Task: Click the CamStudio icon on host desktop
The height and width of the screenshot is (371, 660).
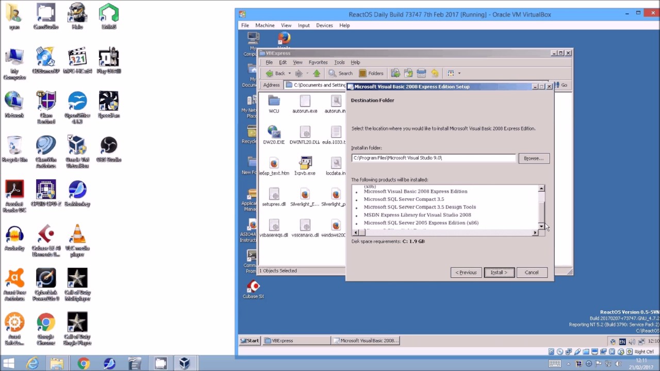Action: point(46,16)
